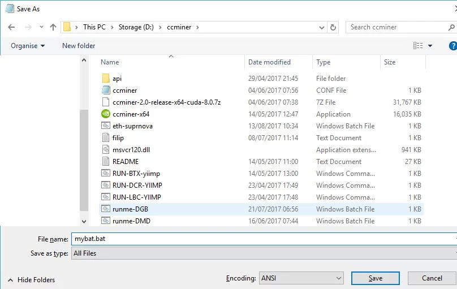Select 'ccminer' in the breadcrumb path
Image resolution: width=457 pixels, height=289 pixels.
click(179, 27)
